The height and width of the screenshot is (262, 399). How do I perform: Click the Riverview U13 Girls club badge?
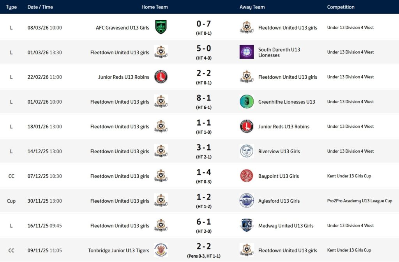point(246,151)
